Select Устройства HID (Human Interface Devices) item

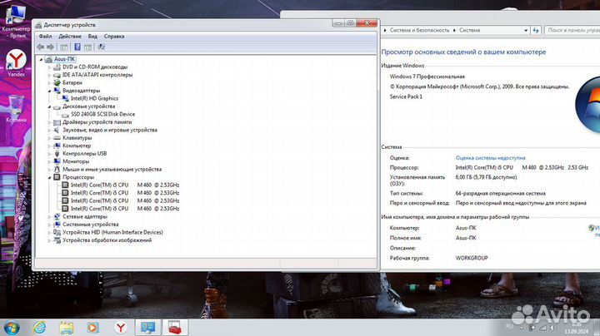pos(112,232)
